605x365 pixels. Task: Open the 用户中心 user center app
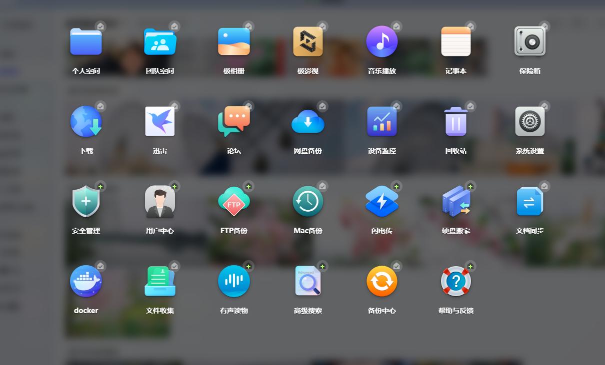tap(160, 202)
